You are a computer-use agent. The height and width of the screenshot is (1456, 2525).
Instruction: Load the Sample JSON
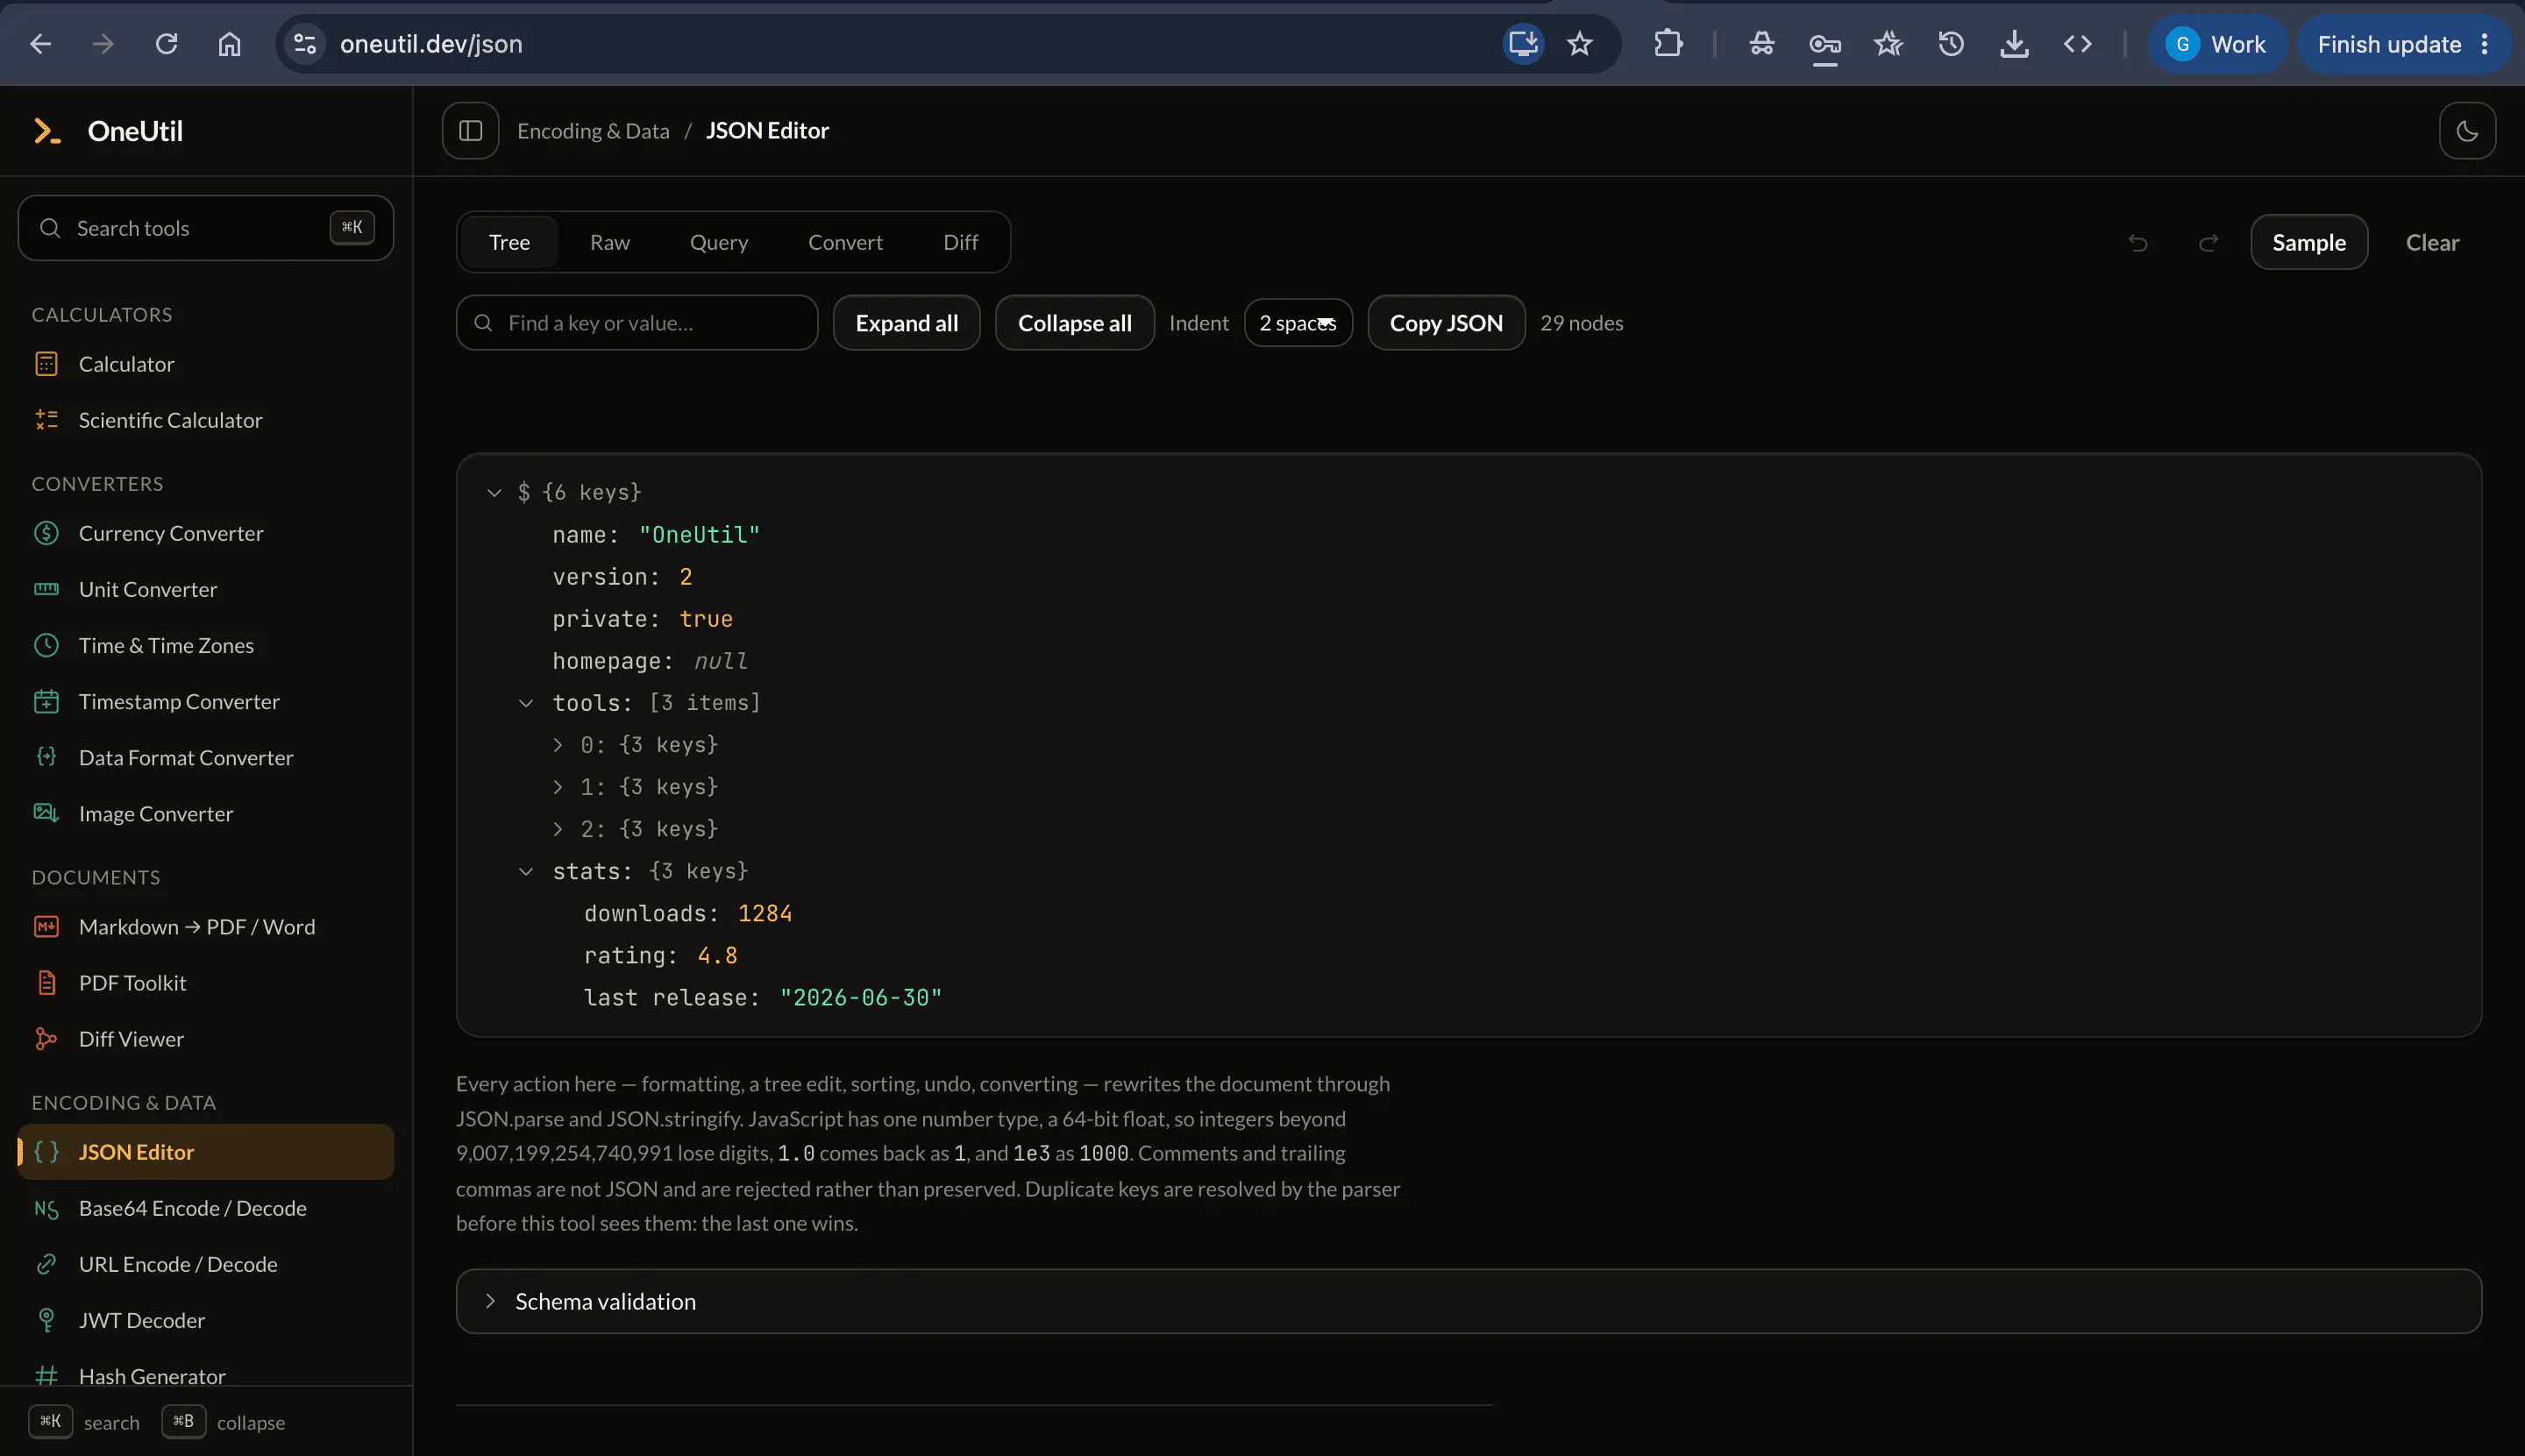pyautogui.click(x=2308, y=242)
